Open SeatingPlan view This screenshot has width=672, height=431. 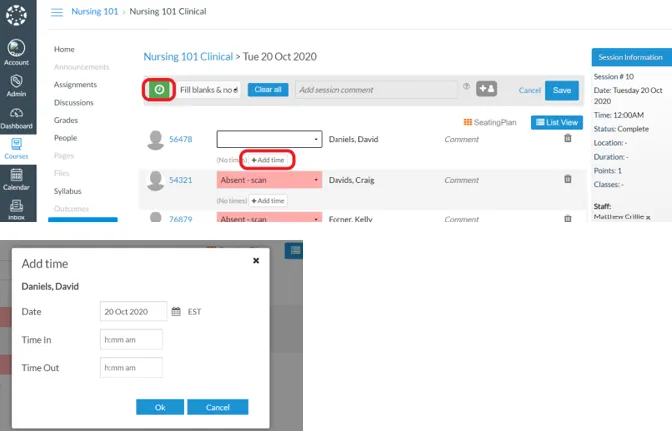(x=490, y=122)
